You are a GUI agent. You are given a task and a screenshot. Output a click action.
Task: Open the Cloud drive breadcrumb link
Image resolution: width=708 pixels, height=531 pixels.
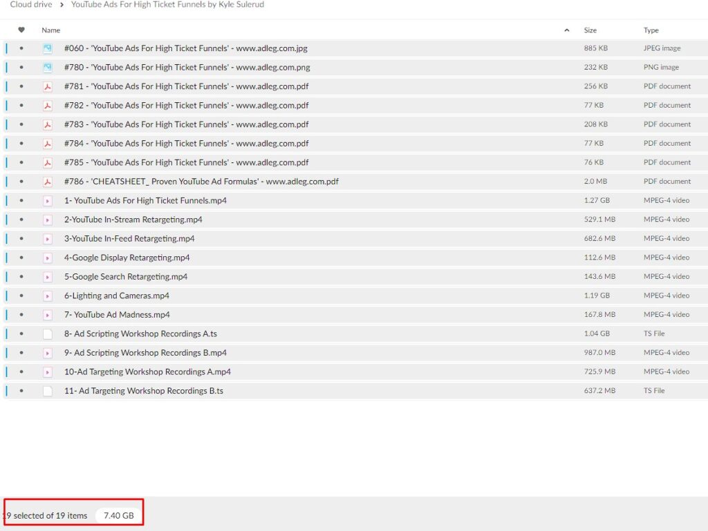click(x=30, y=4)
